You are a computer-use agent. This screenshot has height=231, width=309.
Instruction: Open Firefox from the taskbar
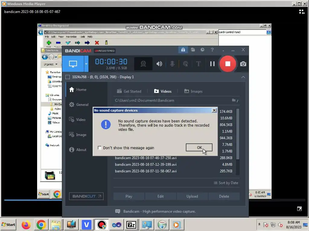(x=26, y=224)
